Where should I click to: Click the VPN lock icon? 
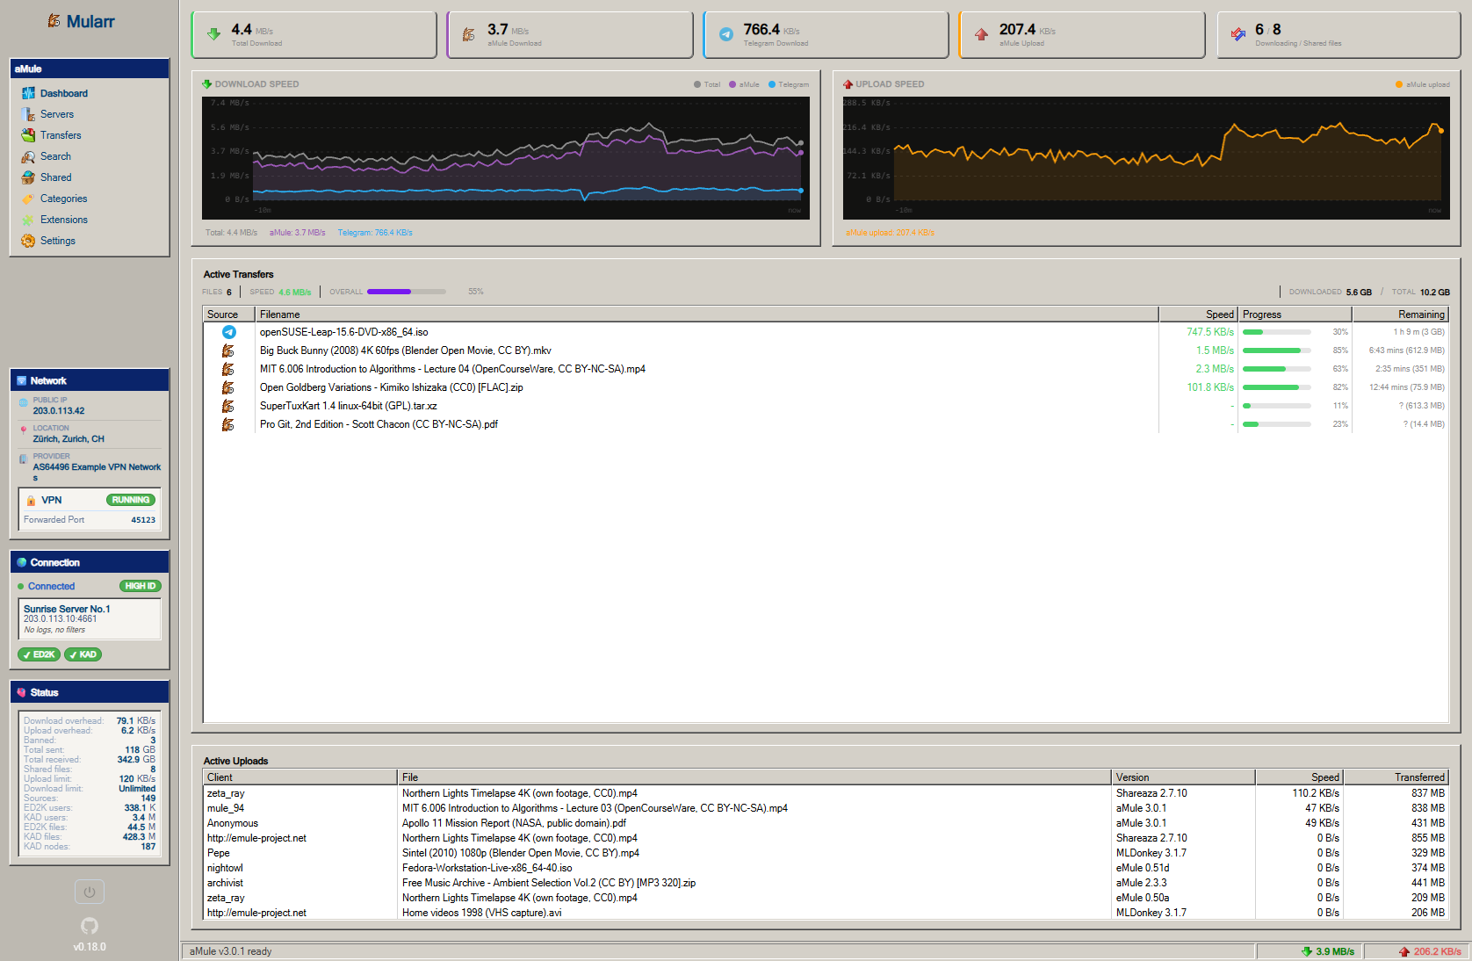point(32,501)
